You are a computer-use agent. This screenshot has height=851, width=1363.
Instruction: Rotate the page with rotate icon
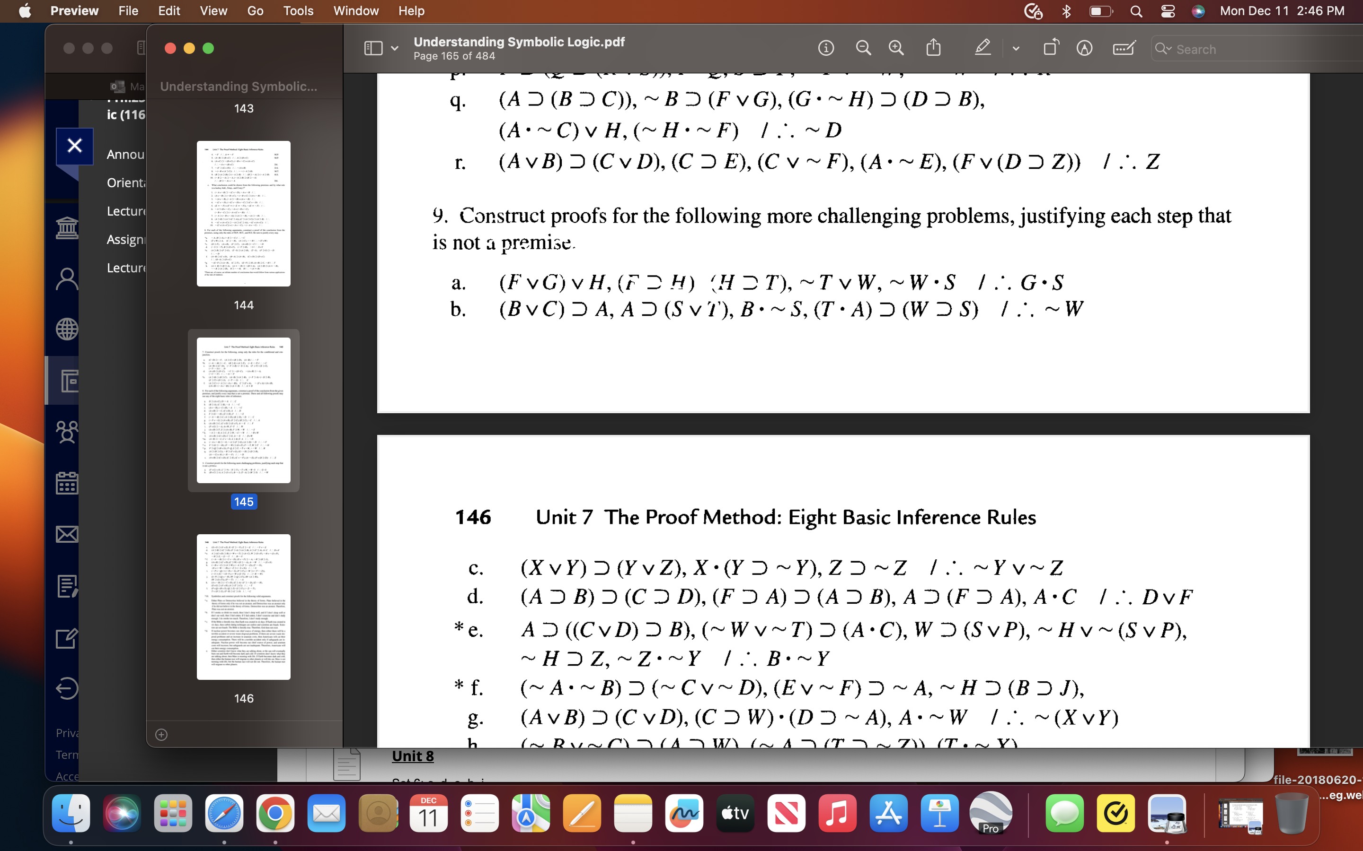coord(1051,48)
